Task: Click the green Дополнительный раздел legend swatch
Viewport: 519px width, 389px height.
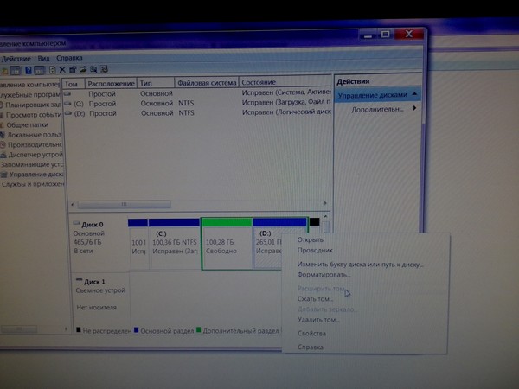Action: [199, 330]
